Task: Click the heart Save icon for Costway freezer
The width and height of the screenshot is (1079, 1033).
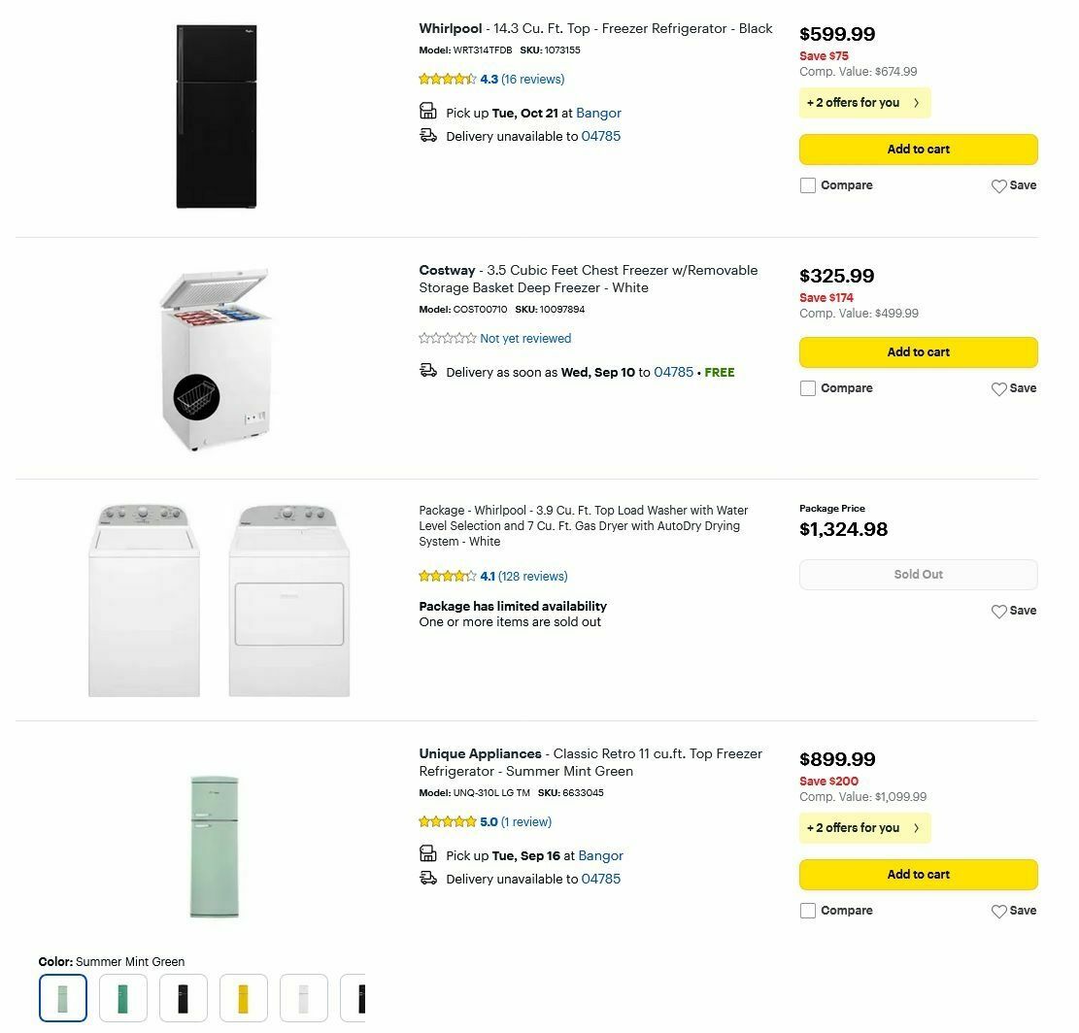Action: coord(998,388)
